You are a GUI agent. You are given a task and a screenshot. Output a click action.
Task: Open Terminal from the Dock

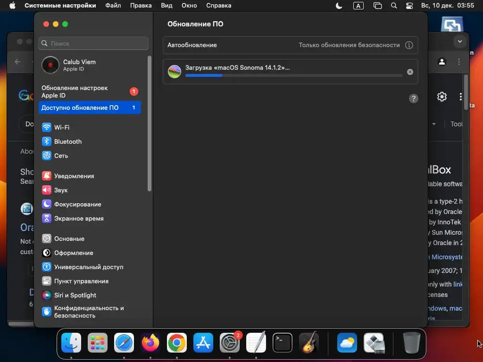coord(283,342)
